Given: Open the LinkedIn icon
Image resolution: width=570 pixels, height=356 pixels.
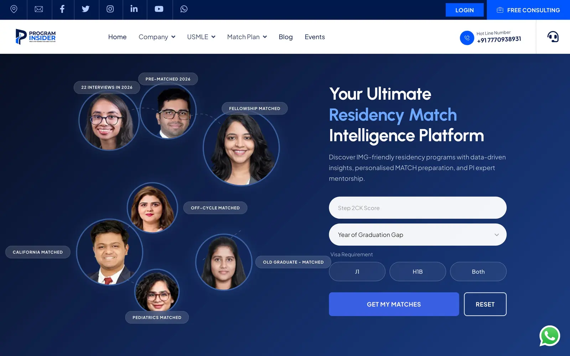Looking at the screenshot, I should [x=134, y=9].
